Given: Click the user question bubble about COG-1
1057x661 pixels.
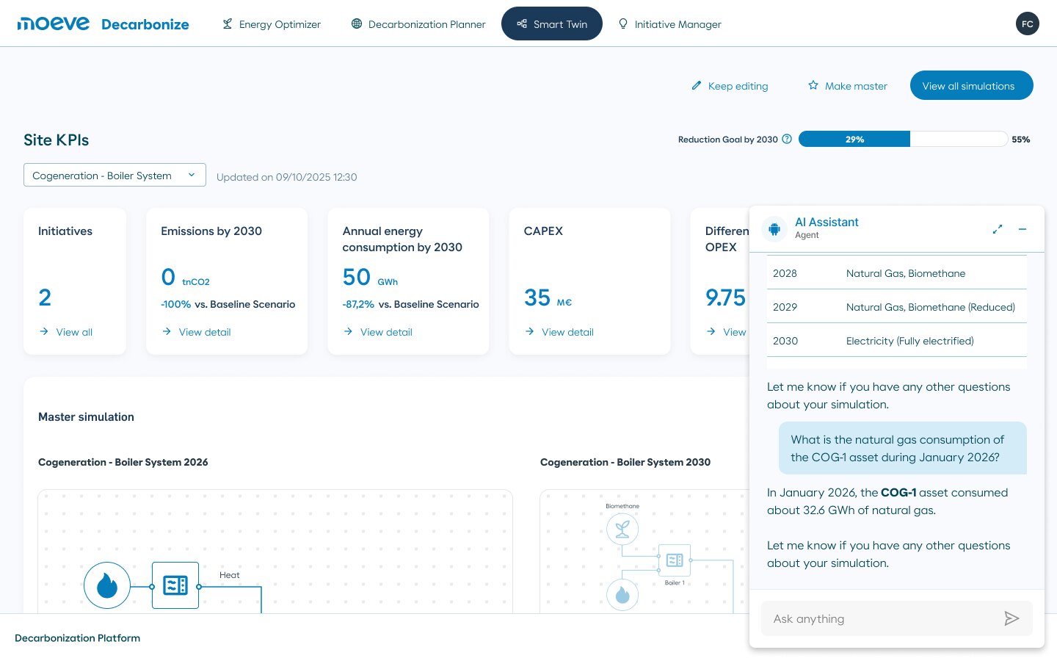Looking at the screenshot, I should (x=903, y=448).
